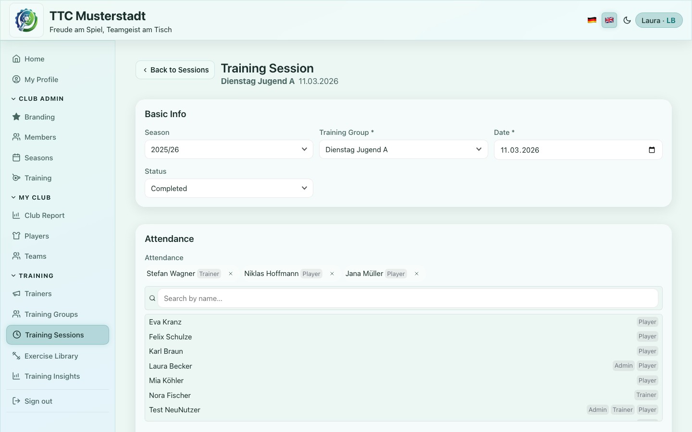Remove Niklas Hoffmann from attendance
Screen dimensions: 692x432
[332, 274]
